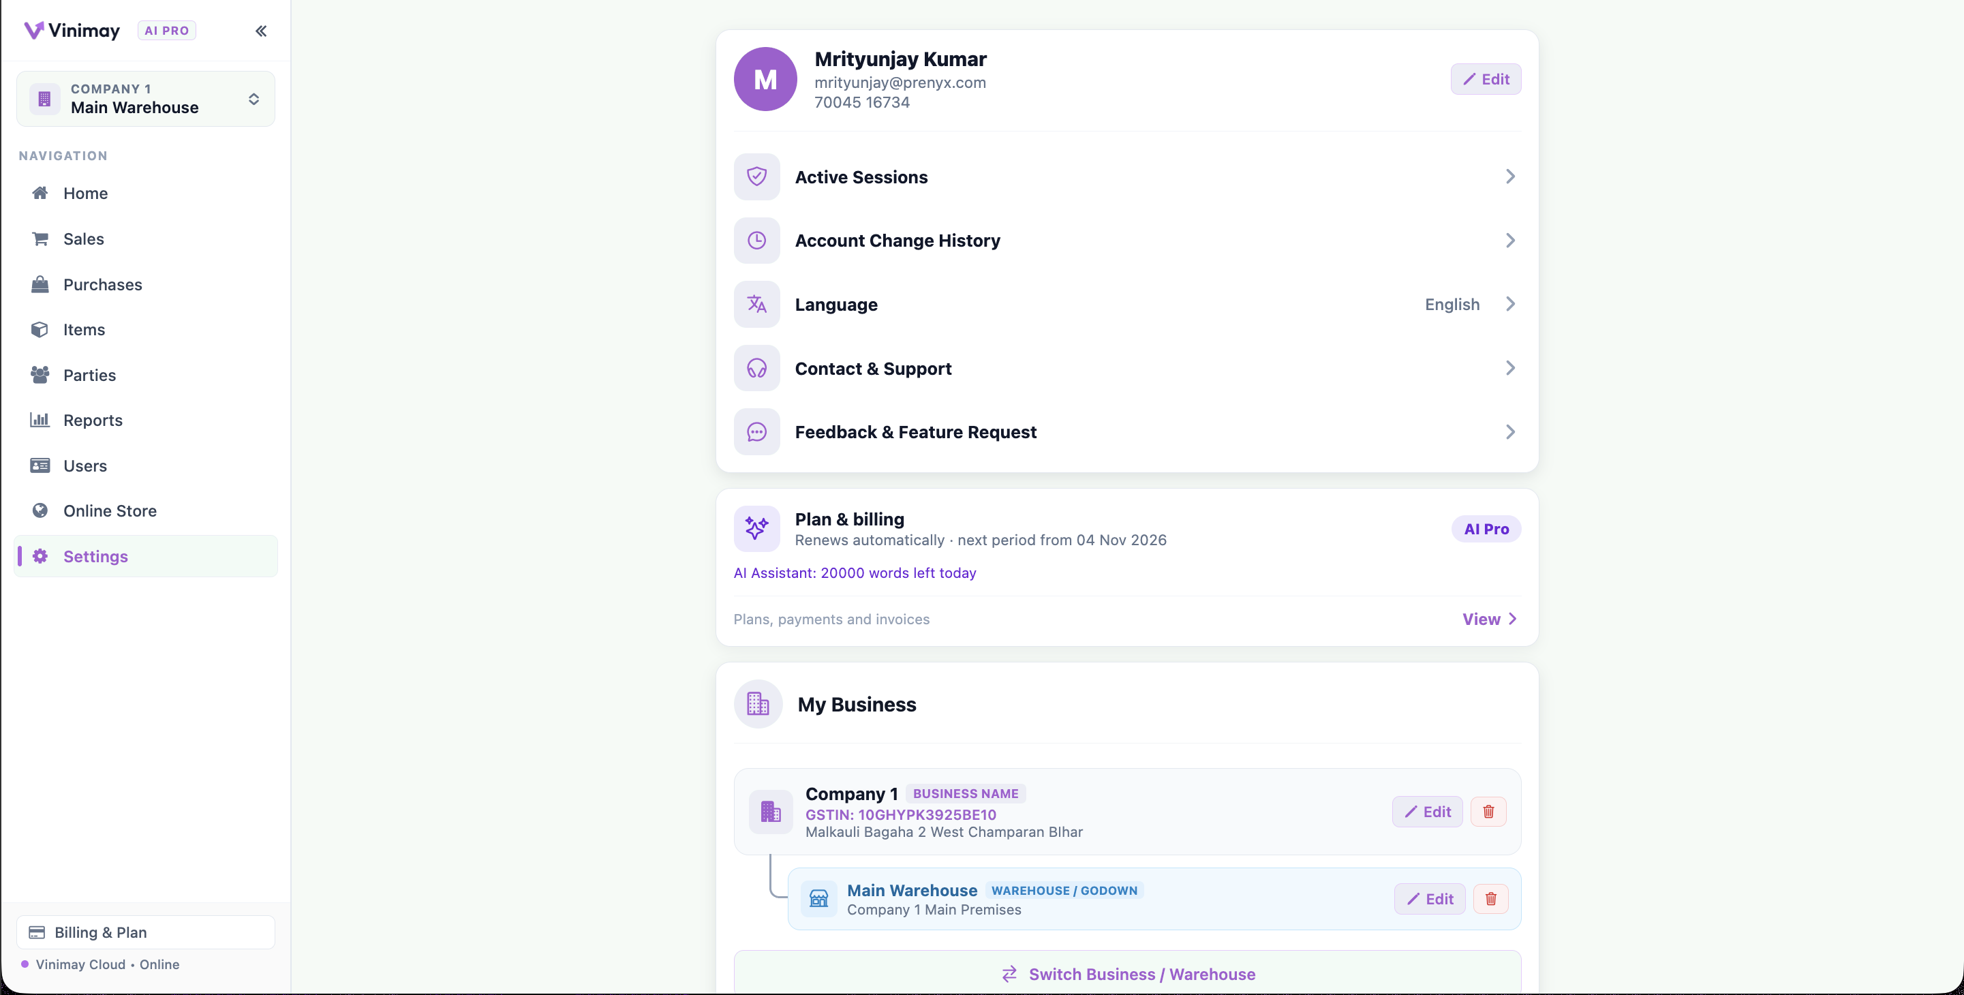Click the Home house icon
Screen dimensions: 1964x995
coord(40,193)
